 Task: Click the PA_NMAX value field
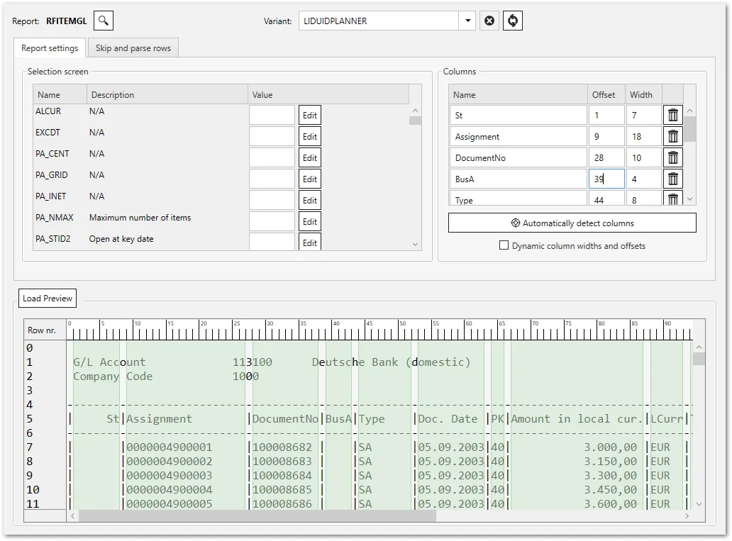272,222
